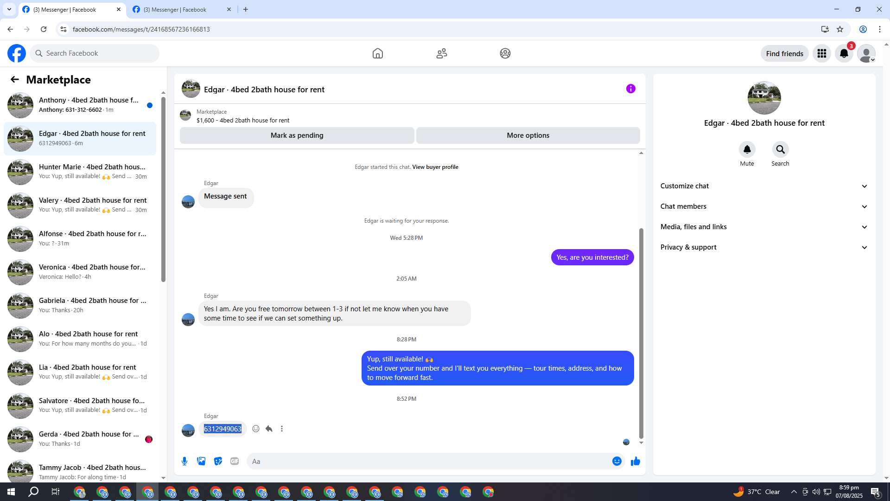890x501 pixels.
Task: Open Chrome tab search dropdown arrow
Action: click(9, 9)
